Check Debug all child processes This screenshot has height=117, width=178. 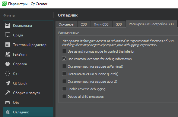(64, 96)
